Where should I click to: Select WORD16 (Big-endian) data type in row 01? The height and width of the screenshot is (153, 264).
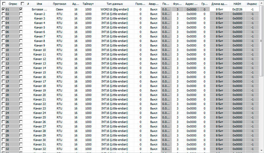pyautogui.click(x=115, y=10)
